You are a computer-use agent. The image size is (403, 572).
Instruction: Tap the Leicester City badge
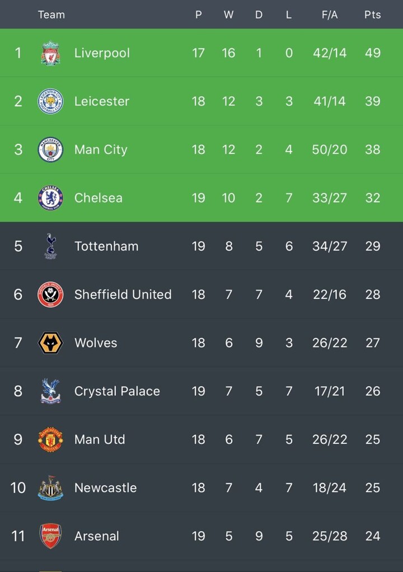tap(50, 101)
